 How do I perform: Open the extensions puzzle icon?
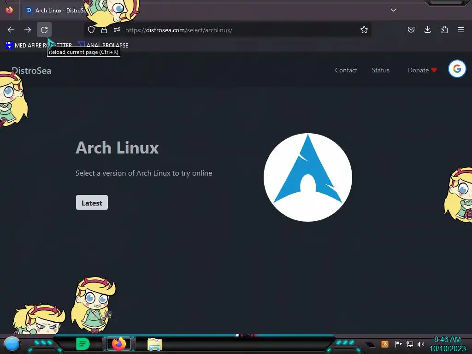444,29
